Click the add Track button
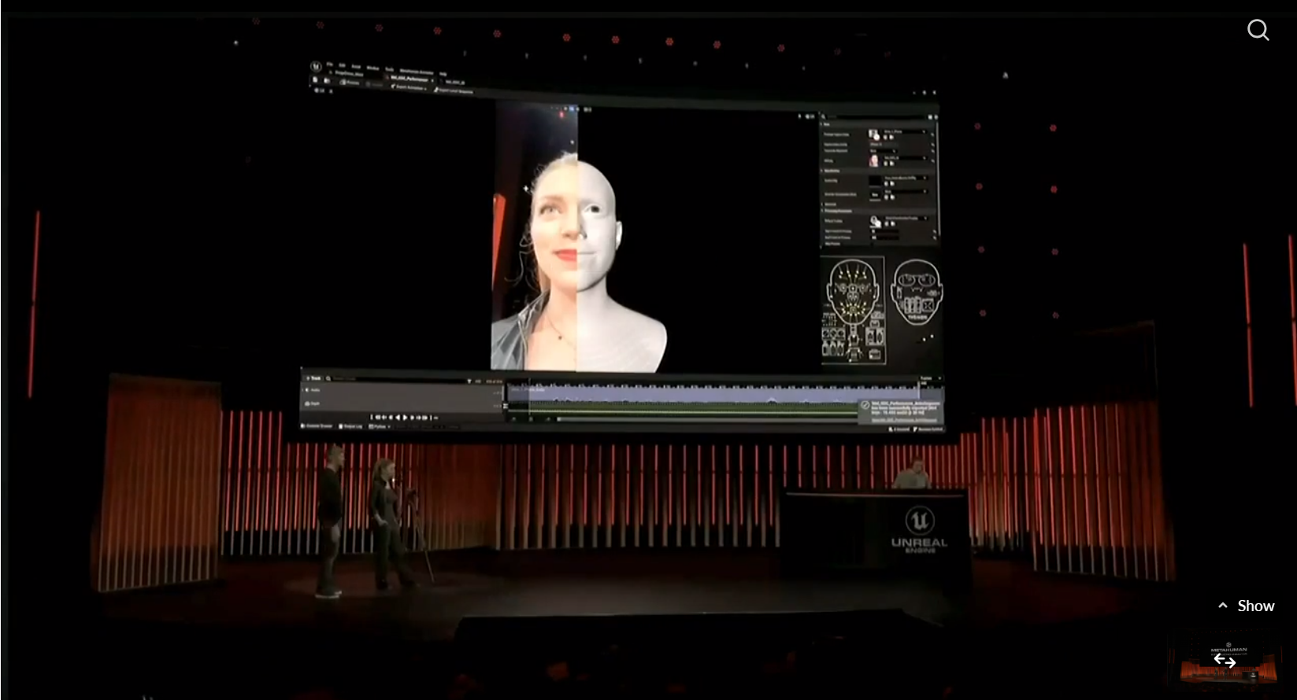The image size is (1297, 700). [314, 378]
